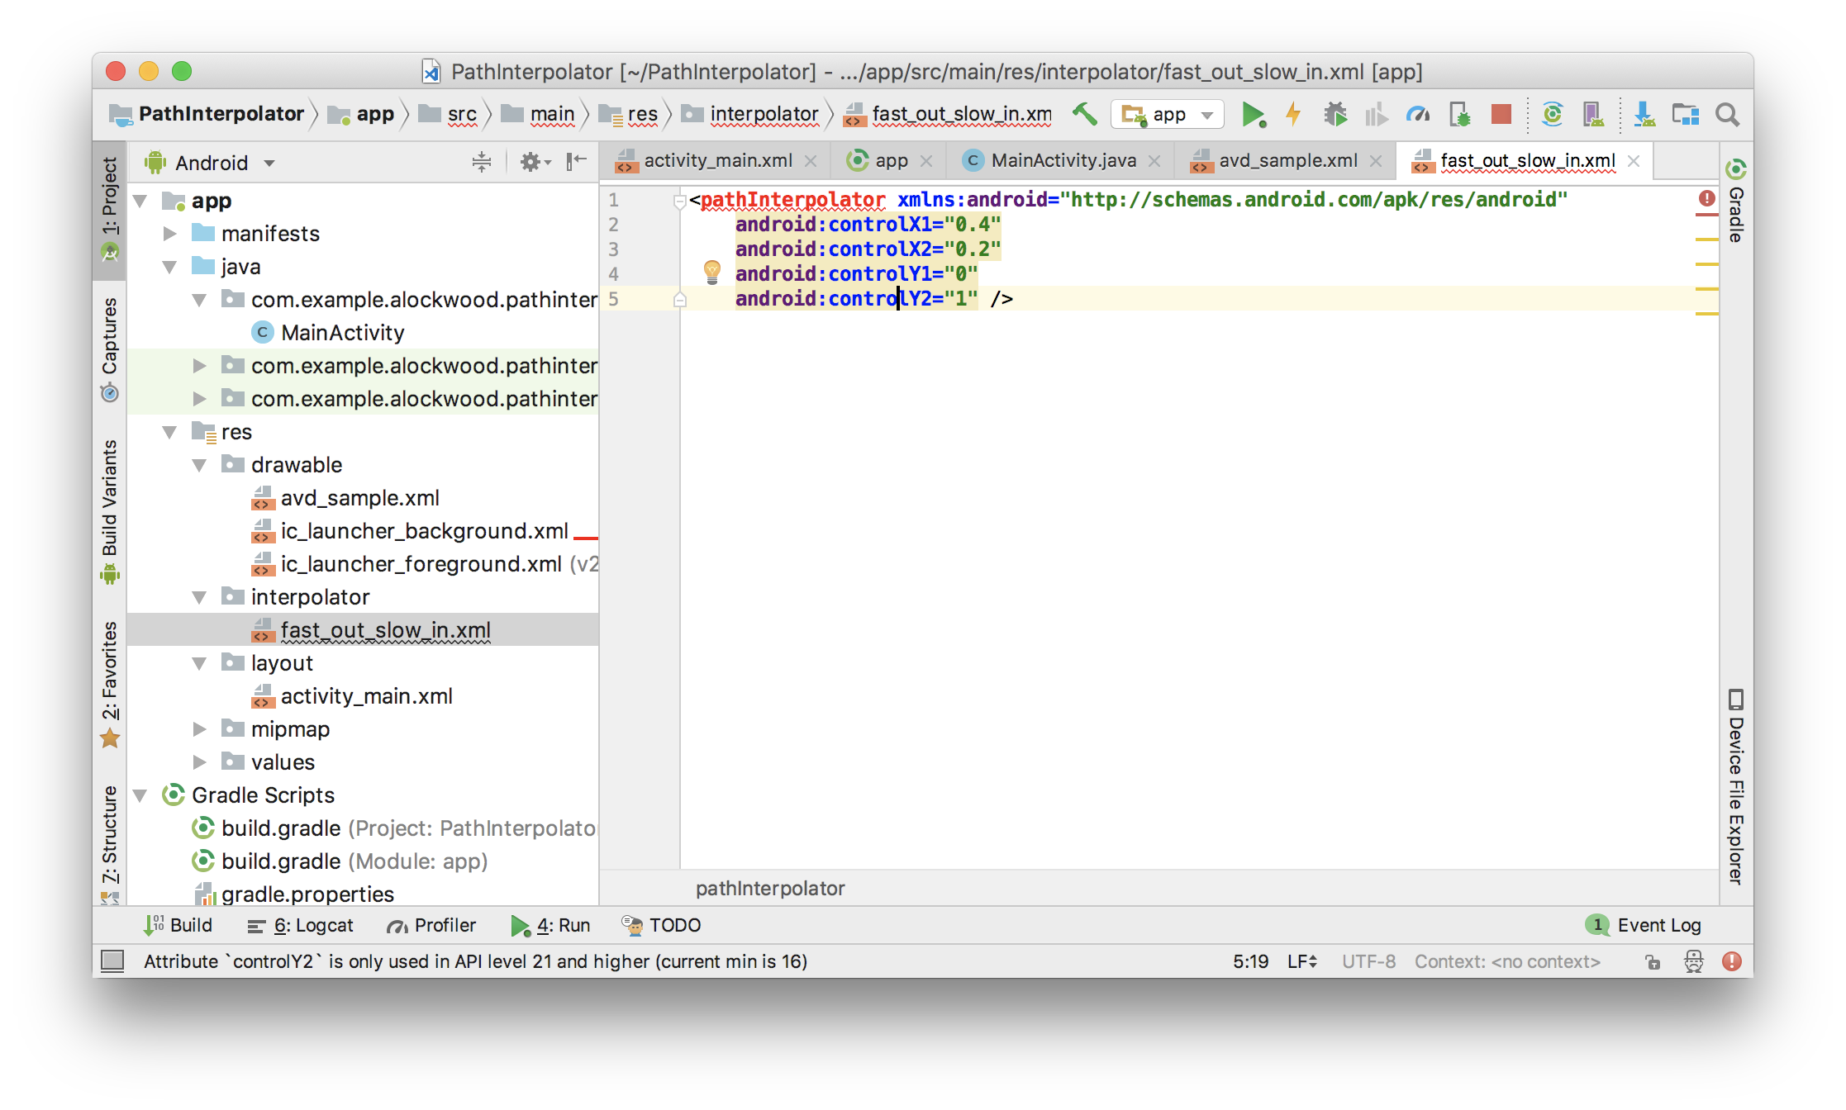Click the Make Project hammer icon
Image resolution: width=1846 pixels, height=1110 pixels.
(1084, 114)
